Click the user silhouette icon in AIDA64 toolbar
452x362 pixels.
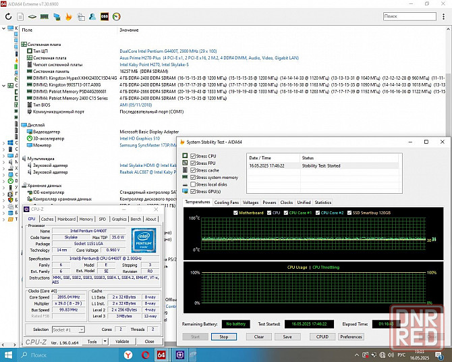coord(92,16)
